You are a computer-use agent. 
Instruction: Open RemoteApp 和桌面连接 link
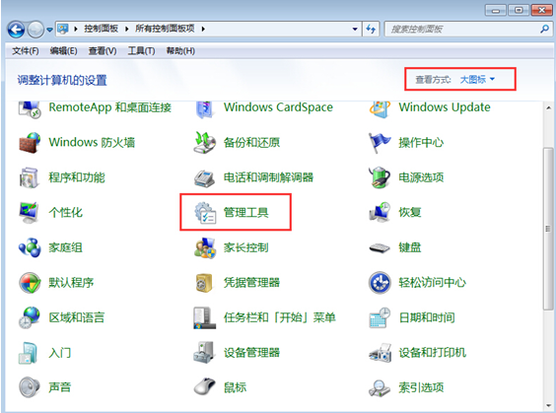(x=110, y=107)
